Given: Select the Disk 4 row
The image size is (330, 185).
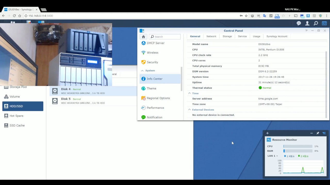Looking at the screenshot, I should click(x=93, y=91).
